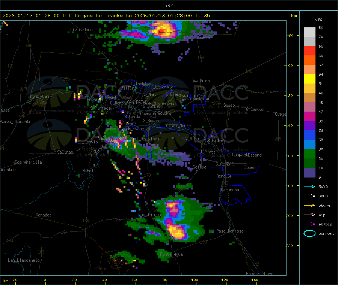Click the 'Guadales' map label
This screenshot has height=285, width=338.
pos(201,81)
